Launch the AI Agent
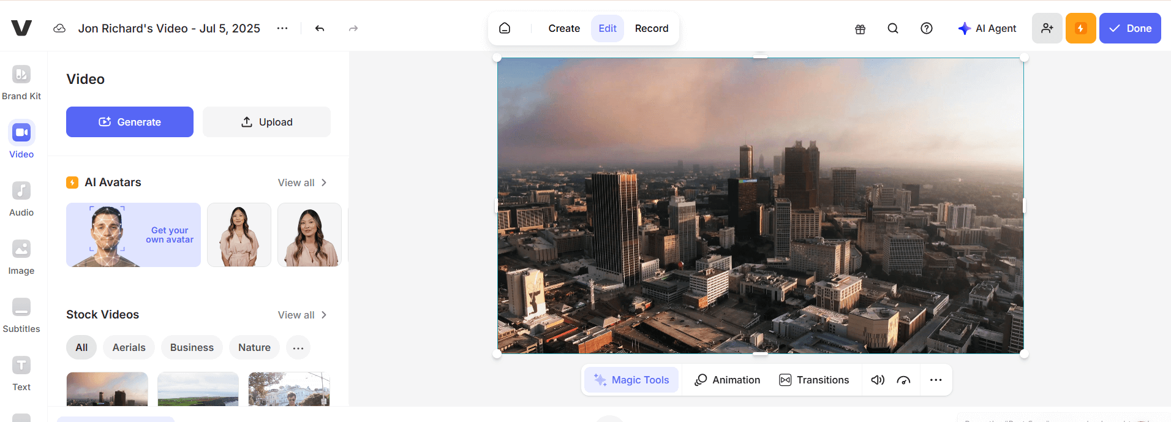The width and height of the screenshot is (1171, 422). [987, 28]
